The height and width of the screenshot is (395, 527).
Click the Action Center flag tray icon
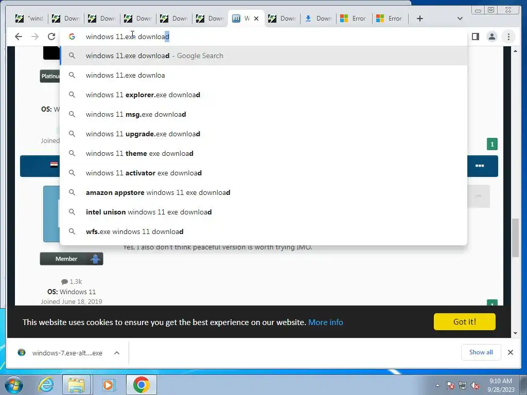point(450,385)
